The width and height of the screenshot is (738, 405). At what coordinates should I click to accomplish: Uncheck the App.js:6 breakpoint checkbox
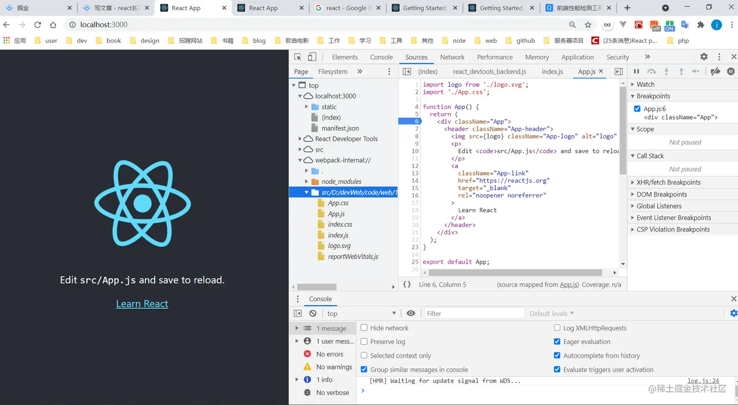(x=637, y=109)
